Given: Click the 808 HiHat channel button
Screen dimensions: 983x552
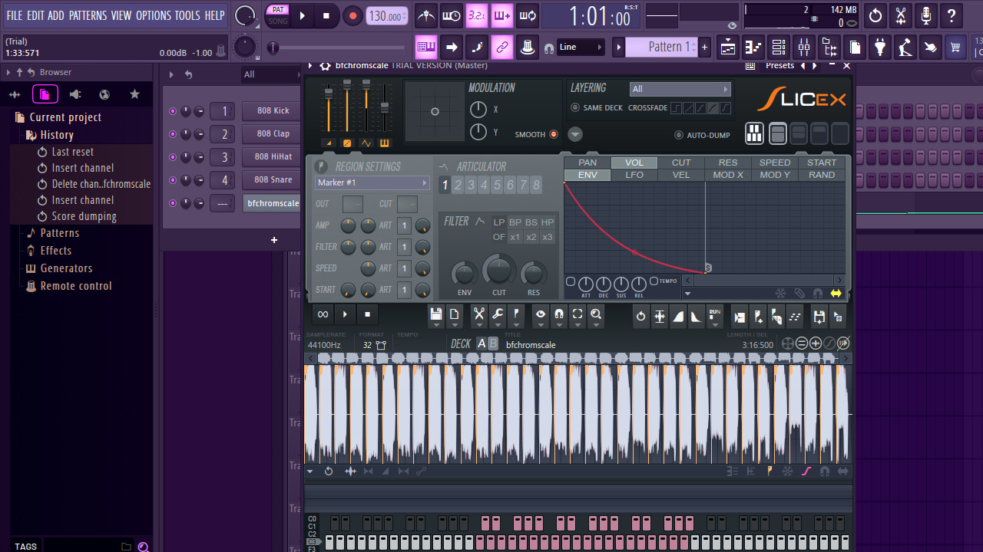Looking at the screenshot, I should (273, 156).
